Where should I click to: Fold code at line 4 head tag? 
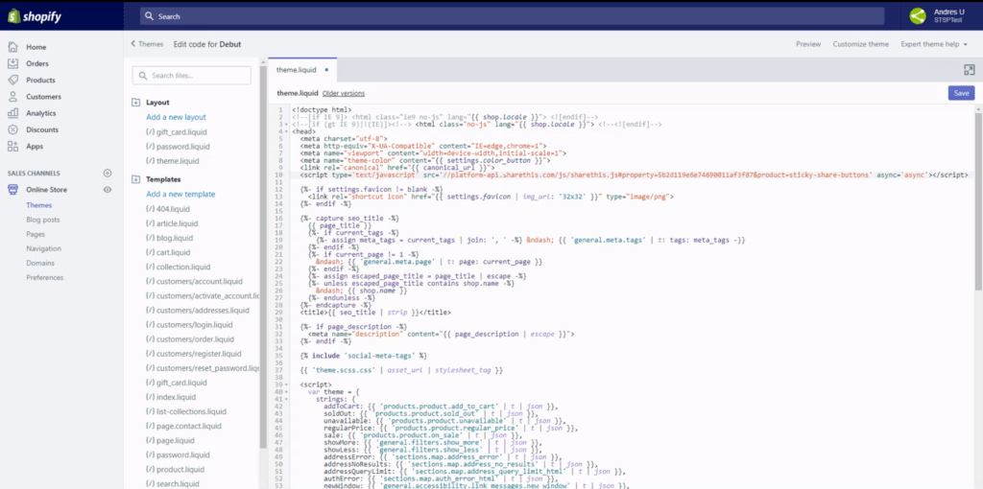(x=286, y=131)
